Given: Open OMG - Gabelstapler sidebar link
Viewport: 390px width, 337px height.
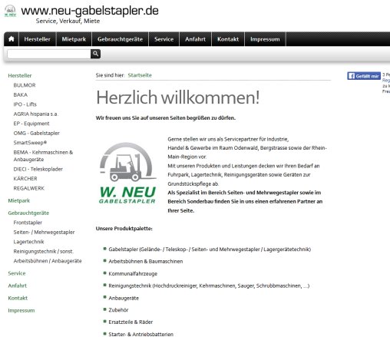Looking at the screenshot, I should 37,133.
